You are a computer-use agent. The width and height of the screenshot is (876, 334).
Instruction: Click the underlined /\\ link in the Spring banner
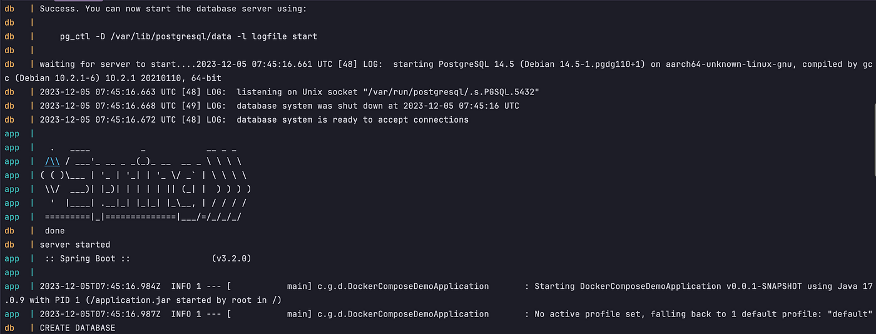[53, 161]
